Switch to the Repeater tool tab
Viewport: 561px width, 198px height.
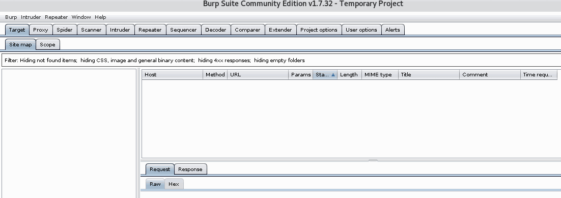150,30
